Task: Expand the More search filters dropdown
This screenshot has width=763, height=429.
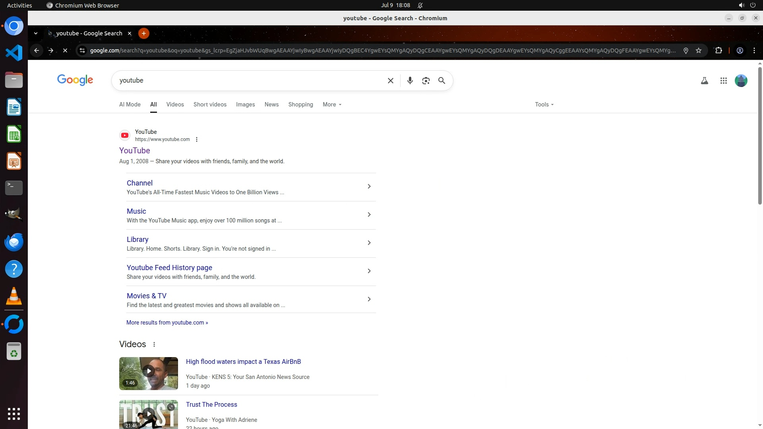Action: [x=332, y=104]
